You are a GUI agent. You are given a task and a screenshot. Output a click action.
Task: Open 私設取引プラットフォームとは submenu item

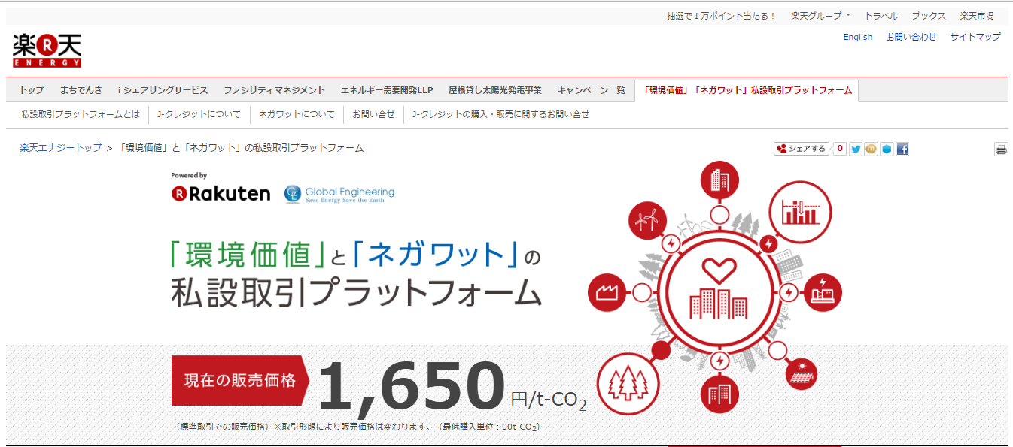[x=81, y=115]
